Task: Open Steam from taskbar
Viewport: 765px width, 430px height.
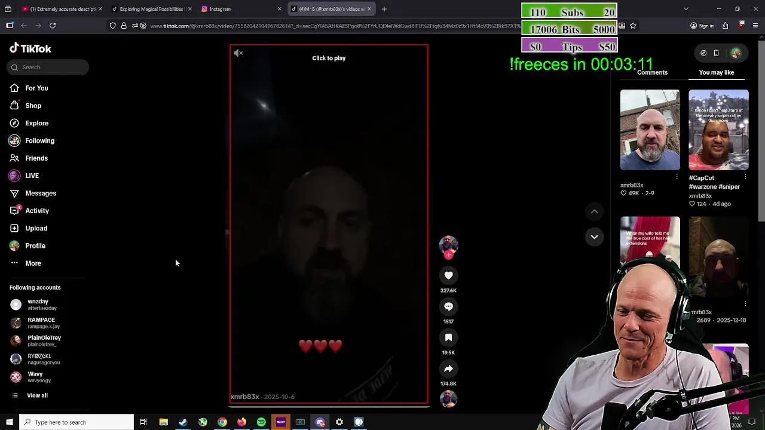Action: 183,422
